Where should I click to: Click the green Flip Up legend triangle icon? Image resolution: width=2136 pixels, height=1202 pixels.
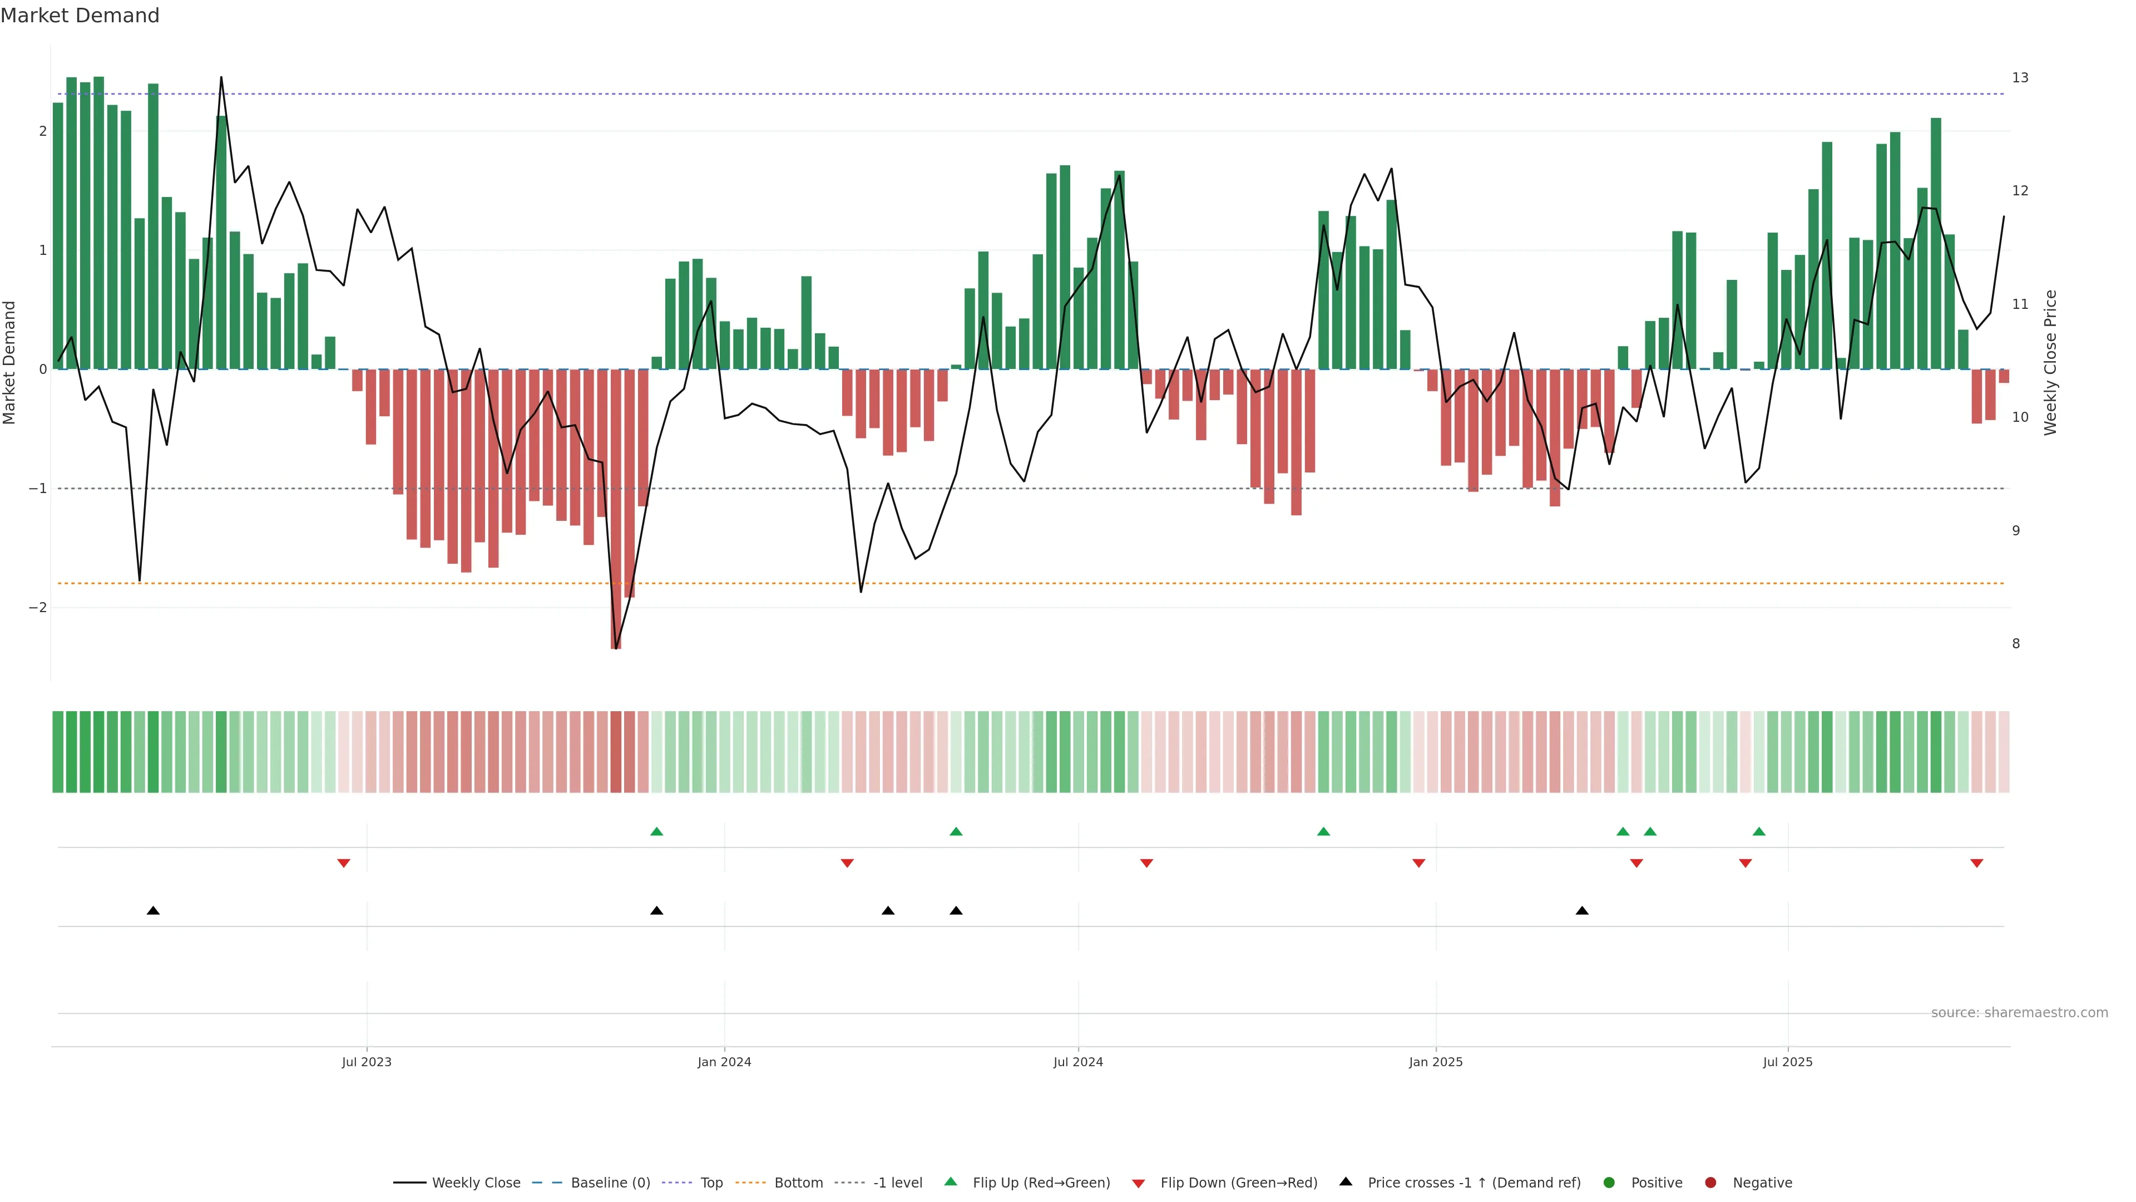pyautogui.click(x=951, y=1181)
